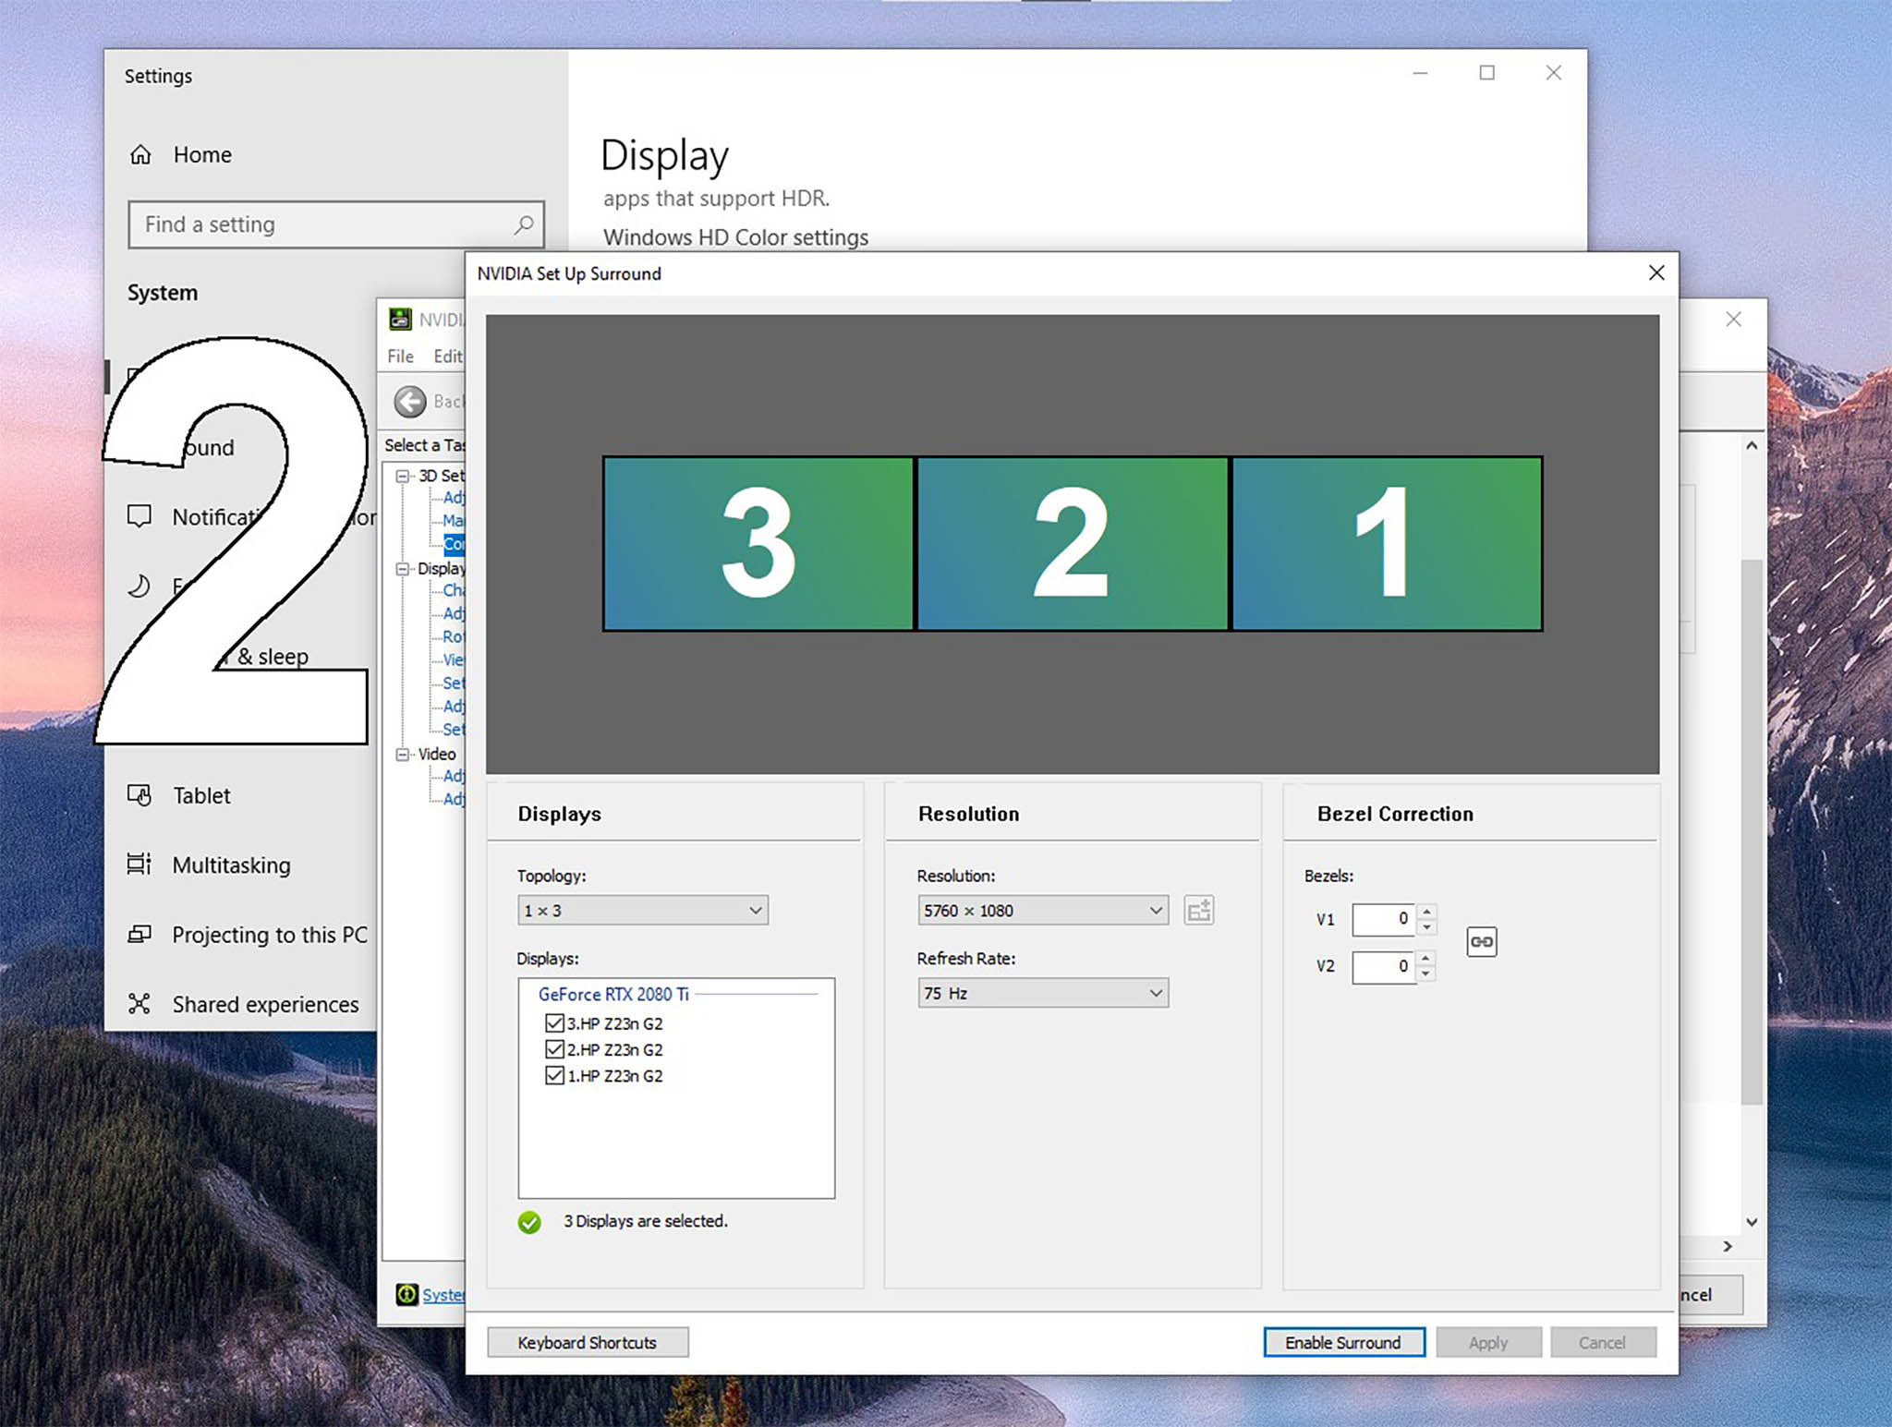Select display 2 in the Surround preview
The height and width of the screenshot is (1427, 1892).
pos(1072,543)
